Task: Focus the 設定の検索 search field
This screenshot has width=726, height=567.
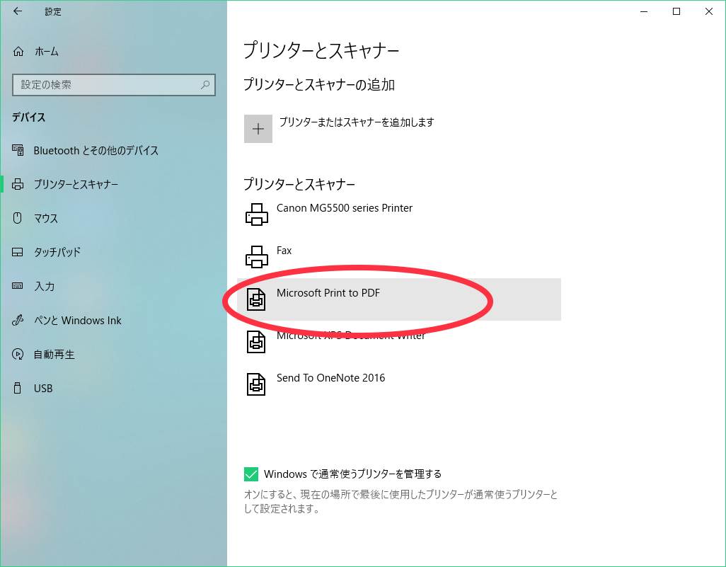Action: coord(114,85)
